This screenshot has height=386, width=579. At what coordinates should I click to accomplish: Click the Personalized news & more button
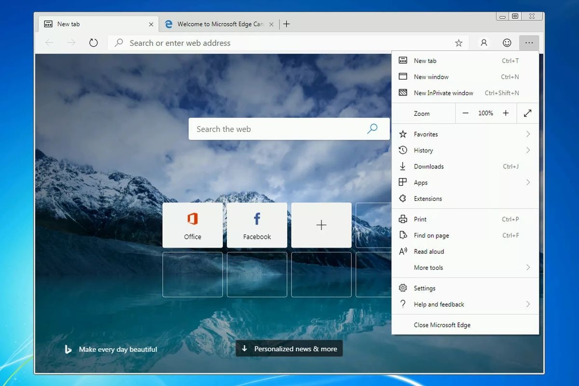pos(289,348)
